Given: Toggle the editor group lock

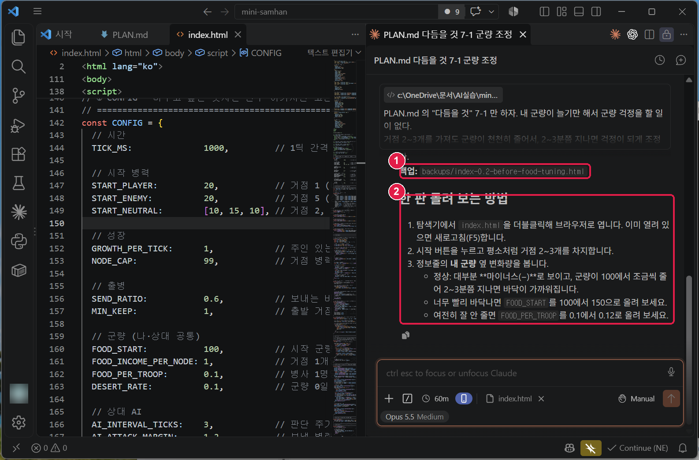Looking at the screenshot, I should (666, 34).
